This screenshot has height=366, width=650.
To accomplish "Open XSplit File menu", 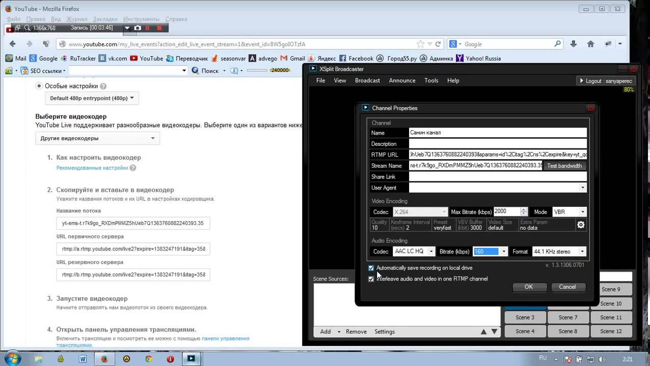I will point(320,80).
